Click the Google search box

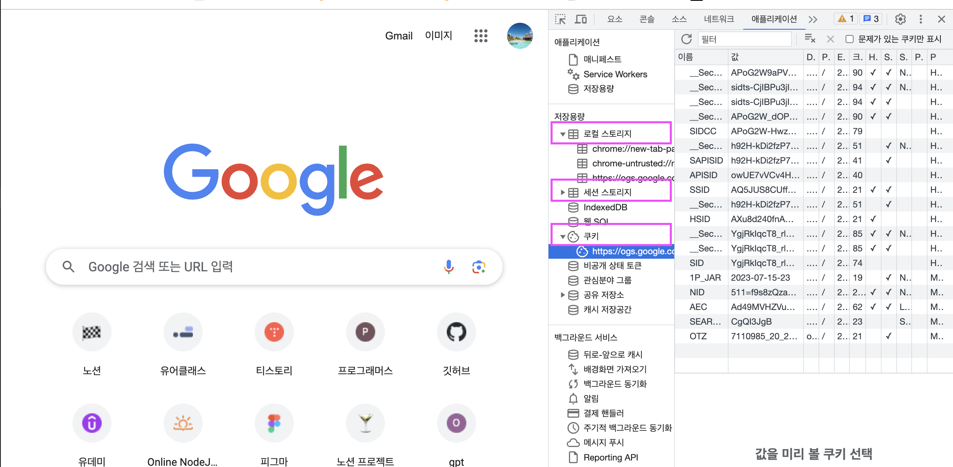(x=274, y=267)
